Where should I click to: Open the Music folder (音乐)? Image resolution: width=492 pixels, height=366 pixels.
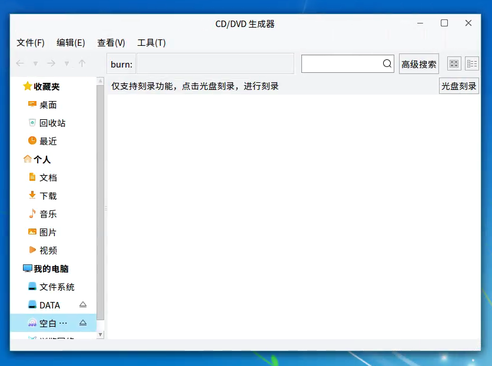pyautogui.click(x=48, y=214)
